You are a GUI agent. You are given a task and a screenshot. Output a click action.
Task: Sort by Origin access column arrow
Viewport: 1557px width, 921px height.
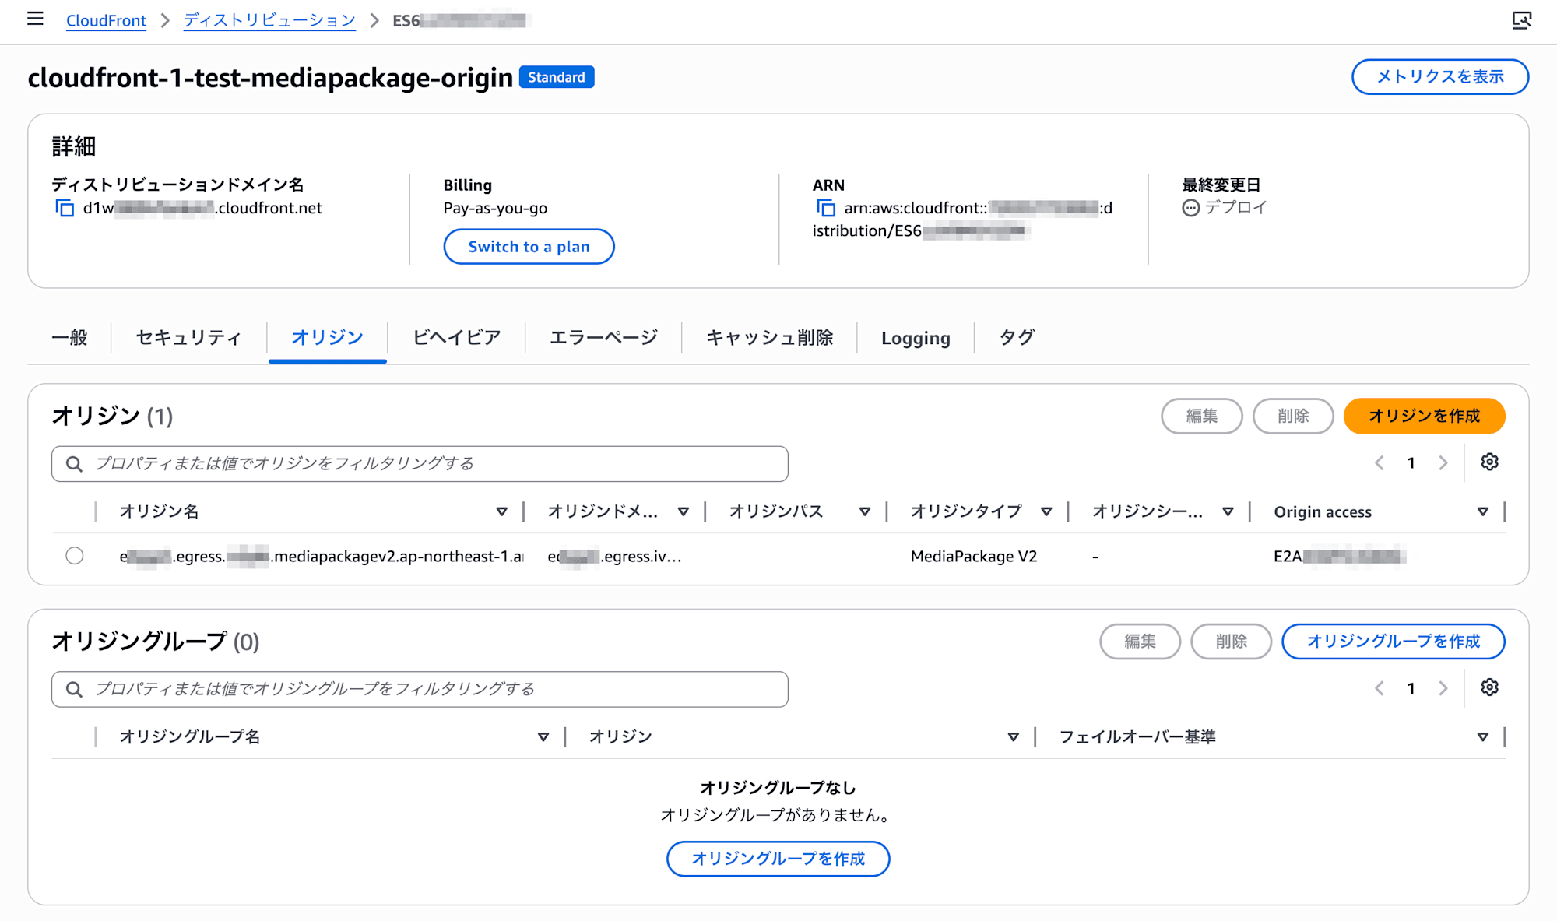point(1483,511)
